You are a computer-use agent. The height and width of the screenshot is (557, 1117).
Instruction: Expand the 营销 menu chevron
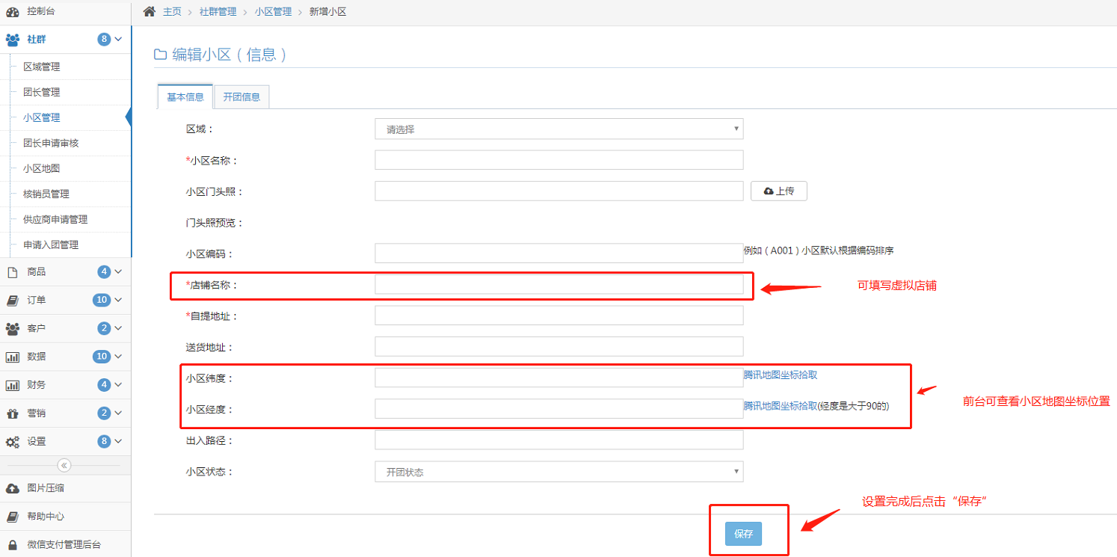pyautogui.click(x=118, y=413)
